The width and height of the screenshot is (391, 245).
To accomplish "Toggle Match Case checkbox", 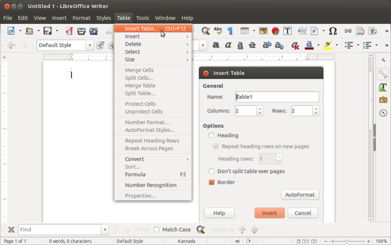I will point(156,229).
